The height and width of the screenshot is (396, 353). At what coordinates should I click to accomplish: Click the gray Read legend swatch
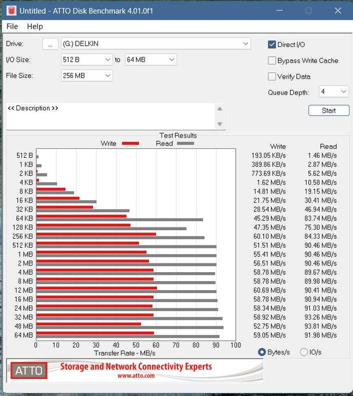186,144
